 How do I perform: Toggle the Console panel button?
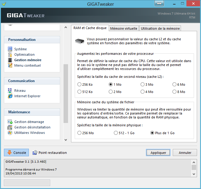click(x=16, y=153)
